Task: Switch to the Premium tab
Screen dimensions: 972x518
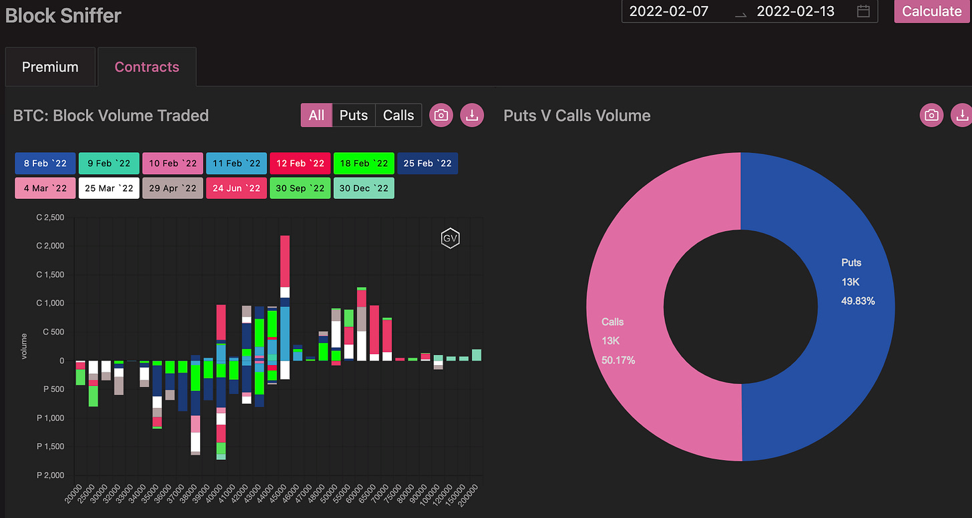Action: [x=50, y=67]
